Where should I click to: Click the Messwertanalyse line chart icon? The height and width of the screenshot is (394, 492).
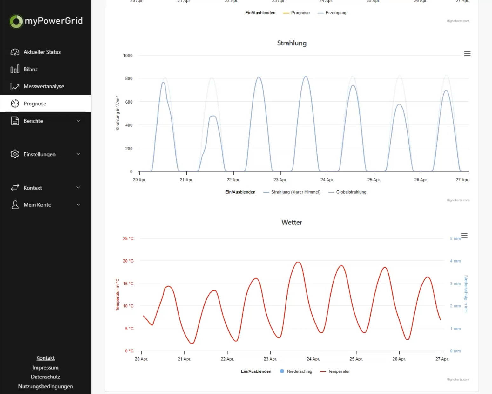[15, 86]
